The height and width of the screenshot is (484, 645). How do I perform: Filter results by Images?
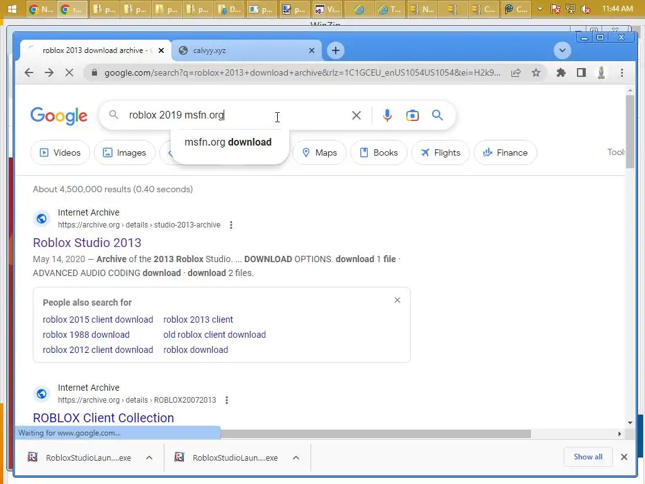(x=125, y=153)
